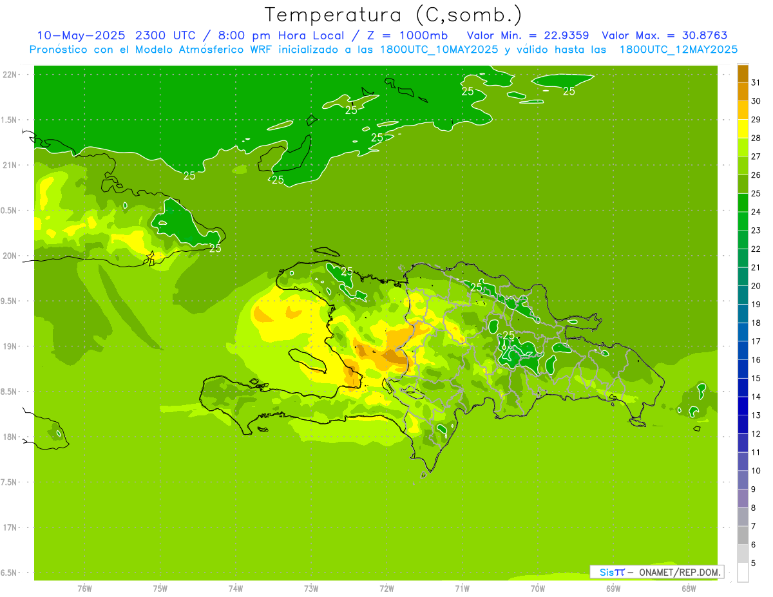Click the blue swatch between 17 and 18
This screenshot has height=597, width=773.
click(x=743, y=332)
